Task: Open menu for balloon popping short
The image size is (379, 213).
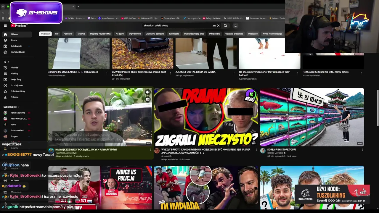Action: click(298, 73)
